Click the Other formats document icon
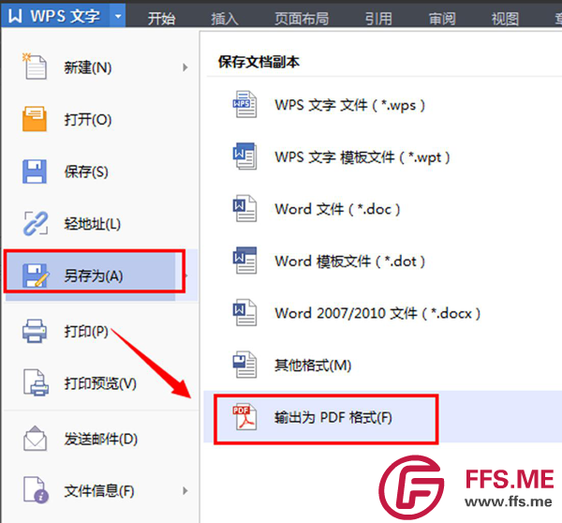Screen dimensions: 562x523 (244, 365)
